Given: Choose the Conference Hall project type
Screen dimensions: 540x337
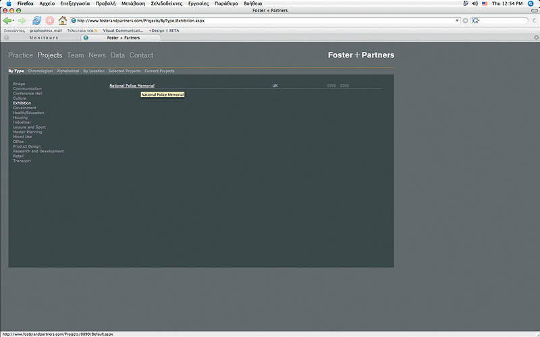Looking at the screenshot, I should (28, 94).
